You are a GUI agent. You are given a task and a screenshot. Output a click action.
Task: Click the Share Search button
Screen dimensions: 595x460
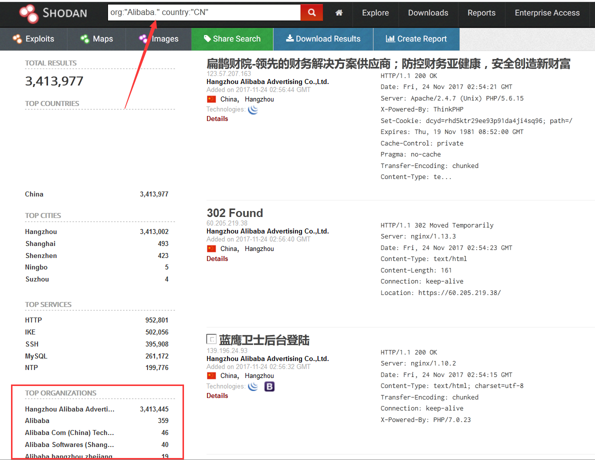coord(232,38)
